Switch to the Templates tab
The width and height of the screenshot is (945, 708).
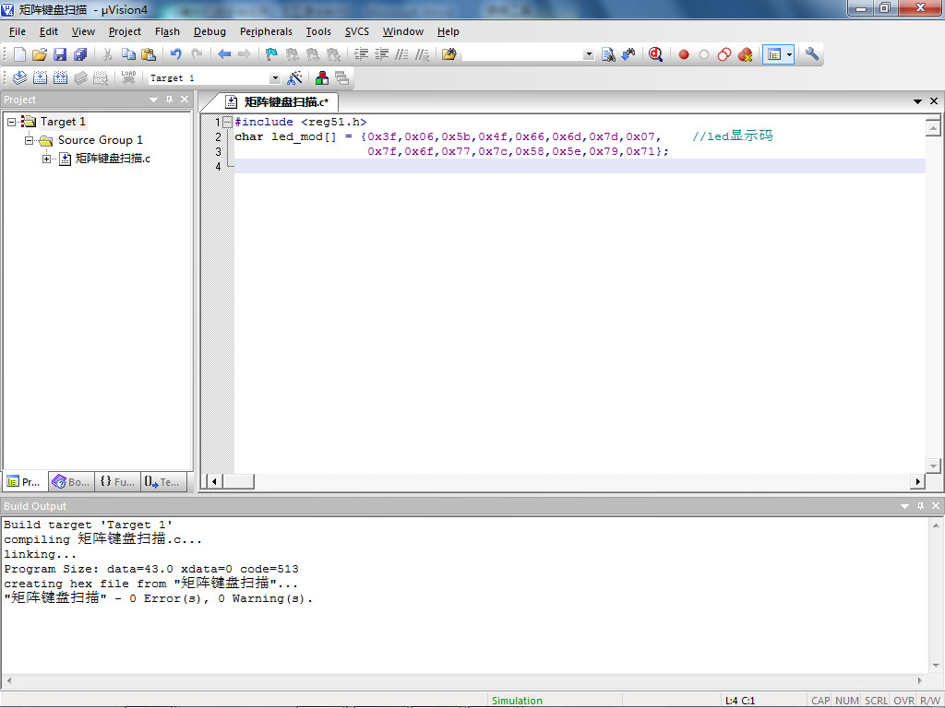tap(162, 481)
